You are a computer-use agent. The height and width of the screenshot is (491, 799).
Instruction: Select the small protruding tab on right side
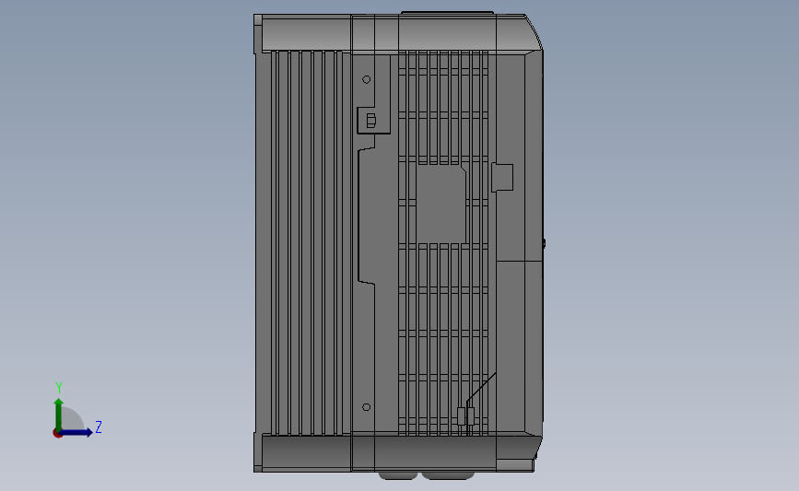pyautogui.click(x=502, y=177)
